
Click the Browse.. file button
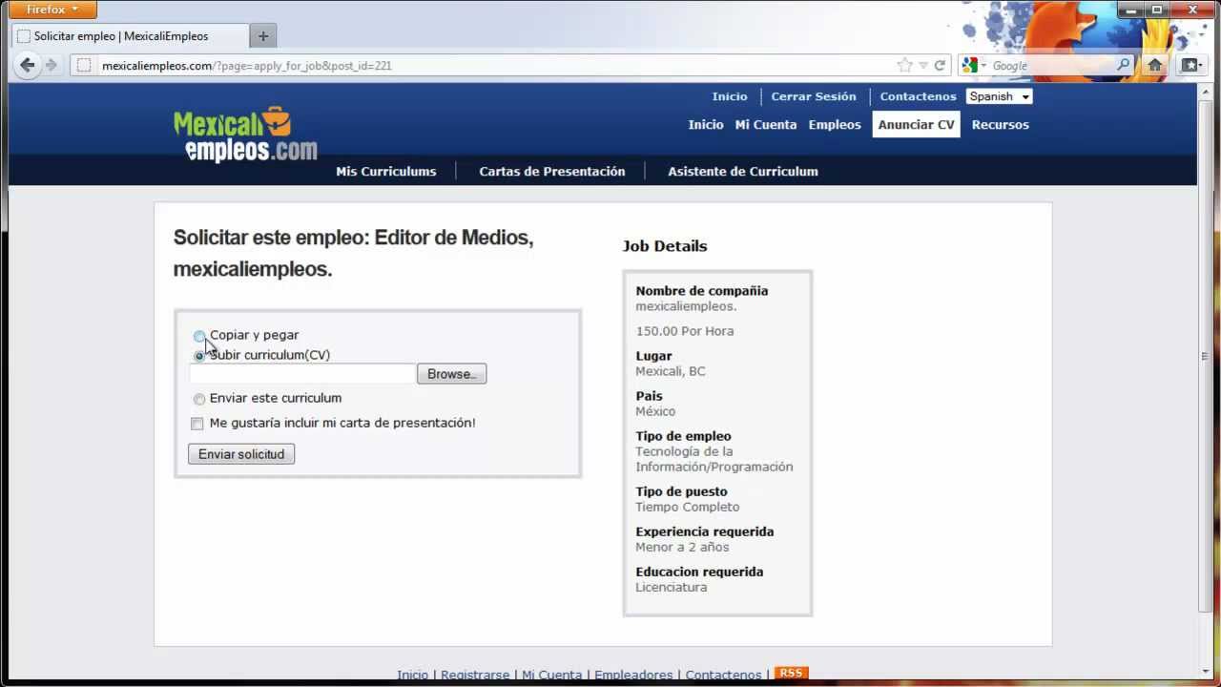click(x=451, y=374)
